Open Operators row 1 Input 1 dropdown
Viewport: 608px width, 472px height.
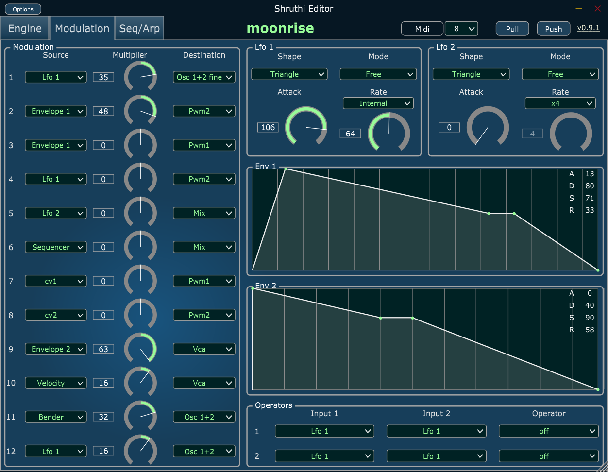point(324,431)
